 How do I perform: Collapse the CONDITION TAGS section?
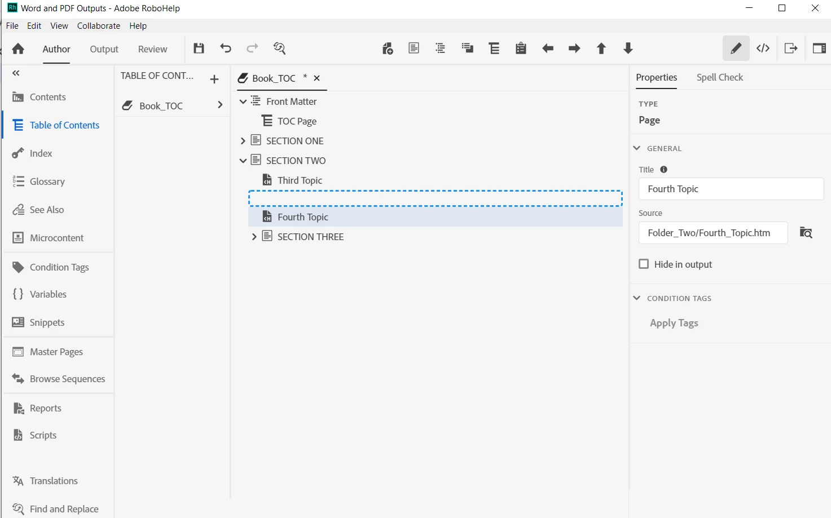[x=637, y=298]
